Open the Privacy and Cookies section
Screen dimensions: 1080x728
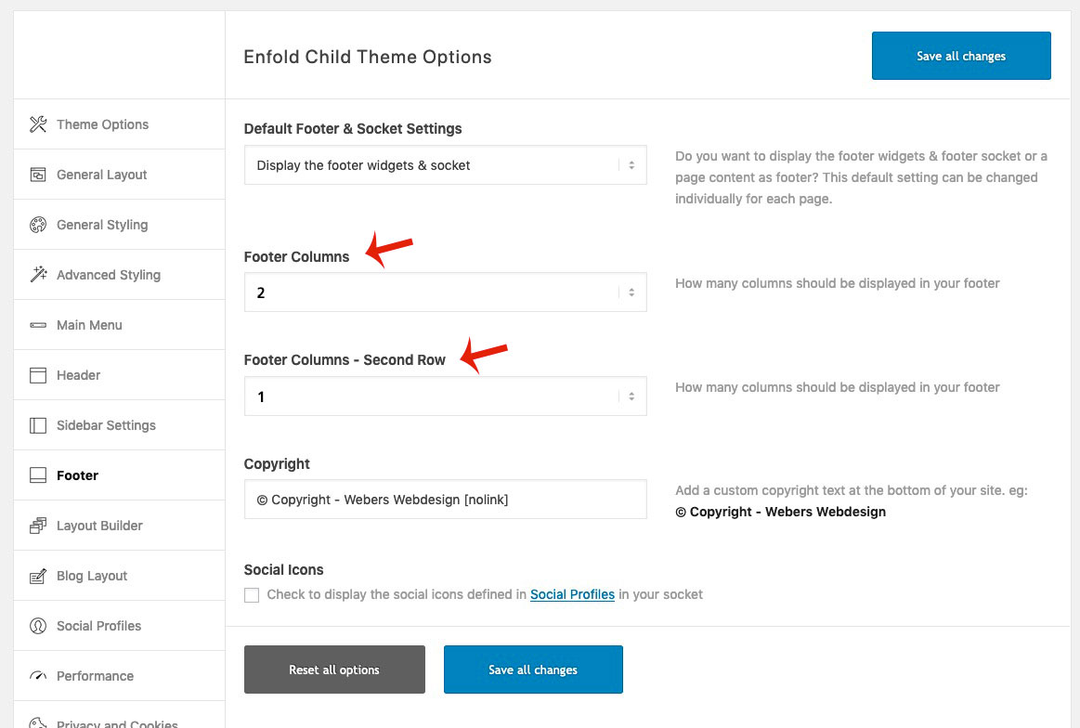[119, 716]
